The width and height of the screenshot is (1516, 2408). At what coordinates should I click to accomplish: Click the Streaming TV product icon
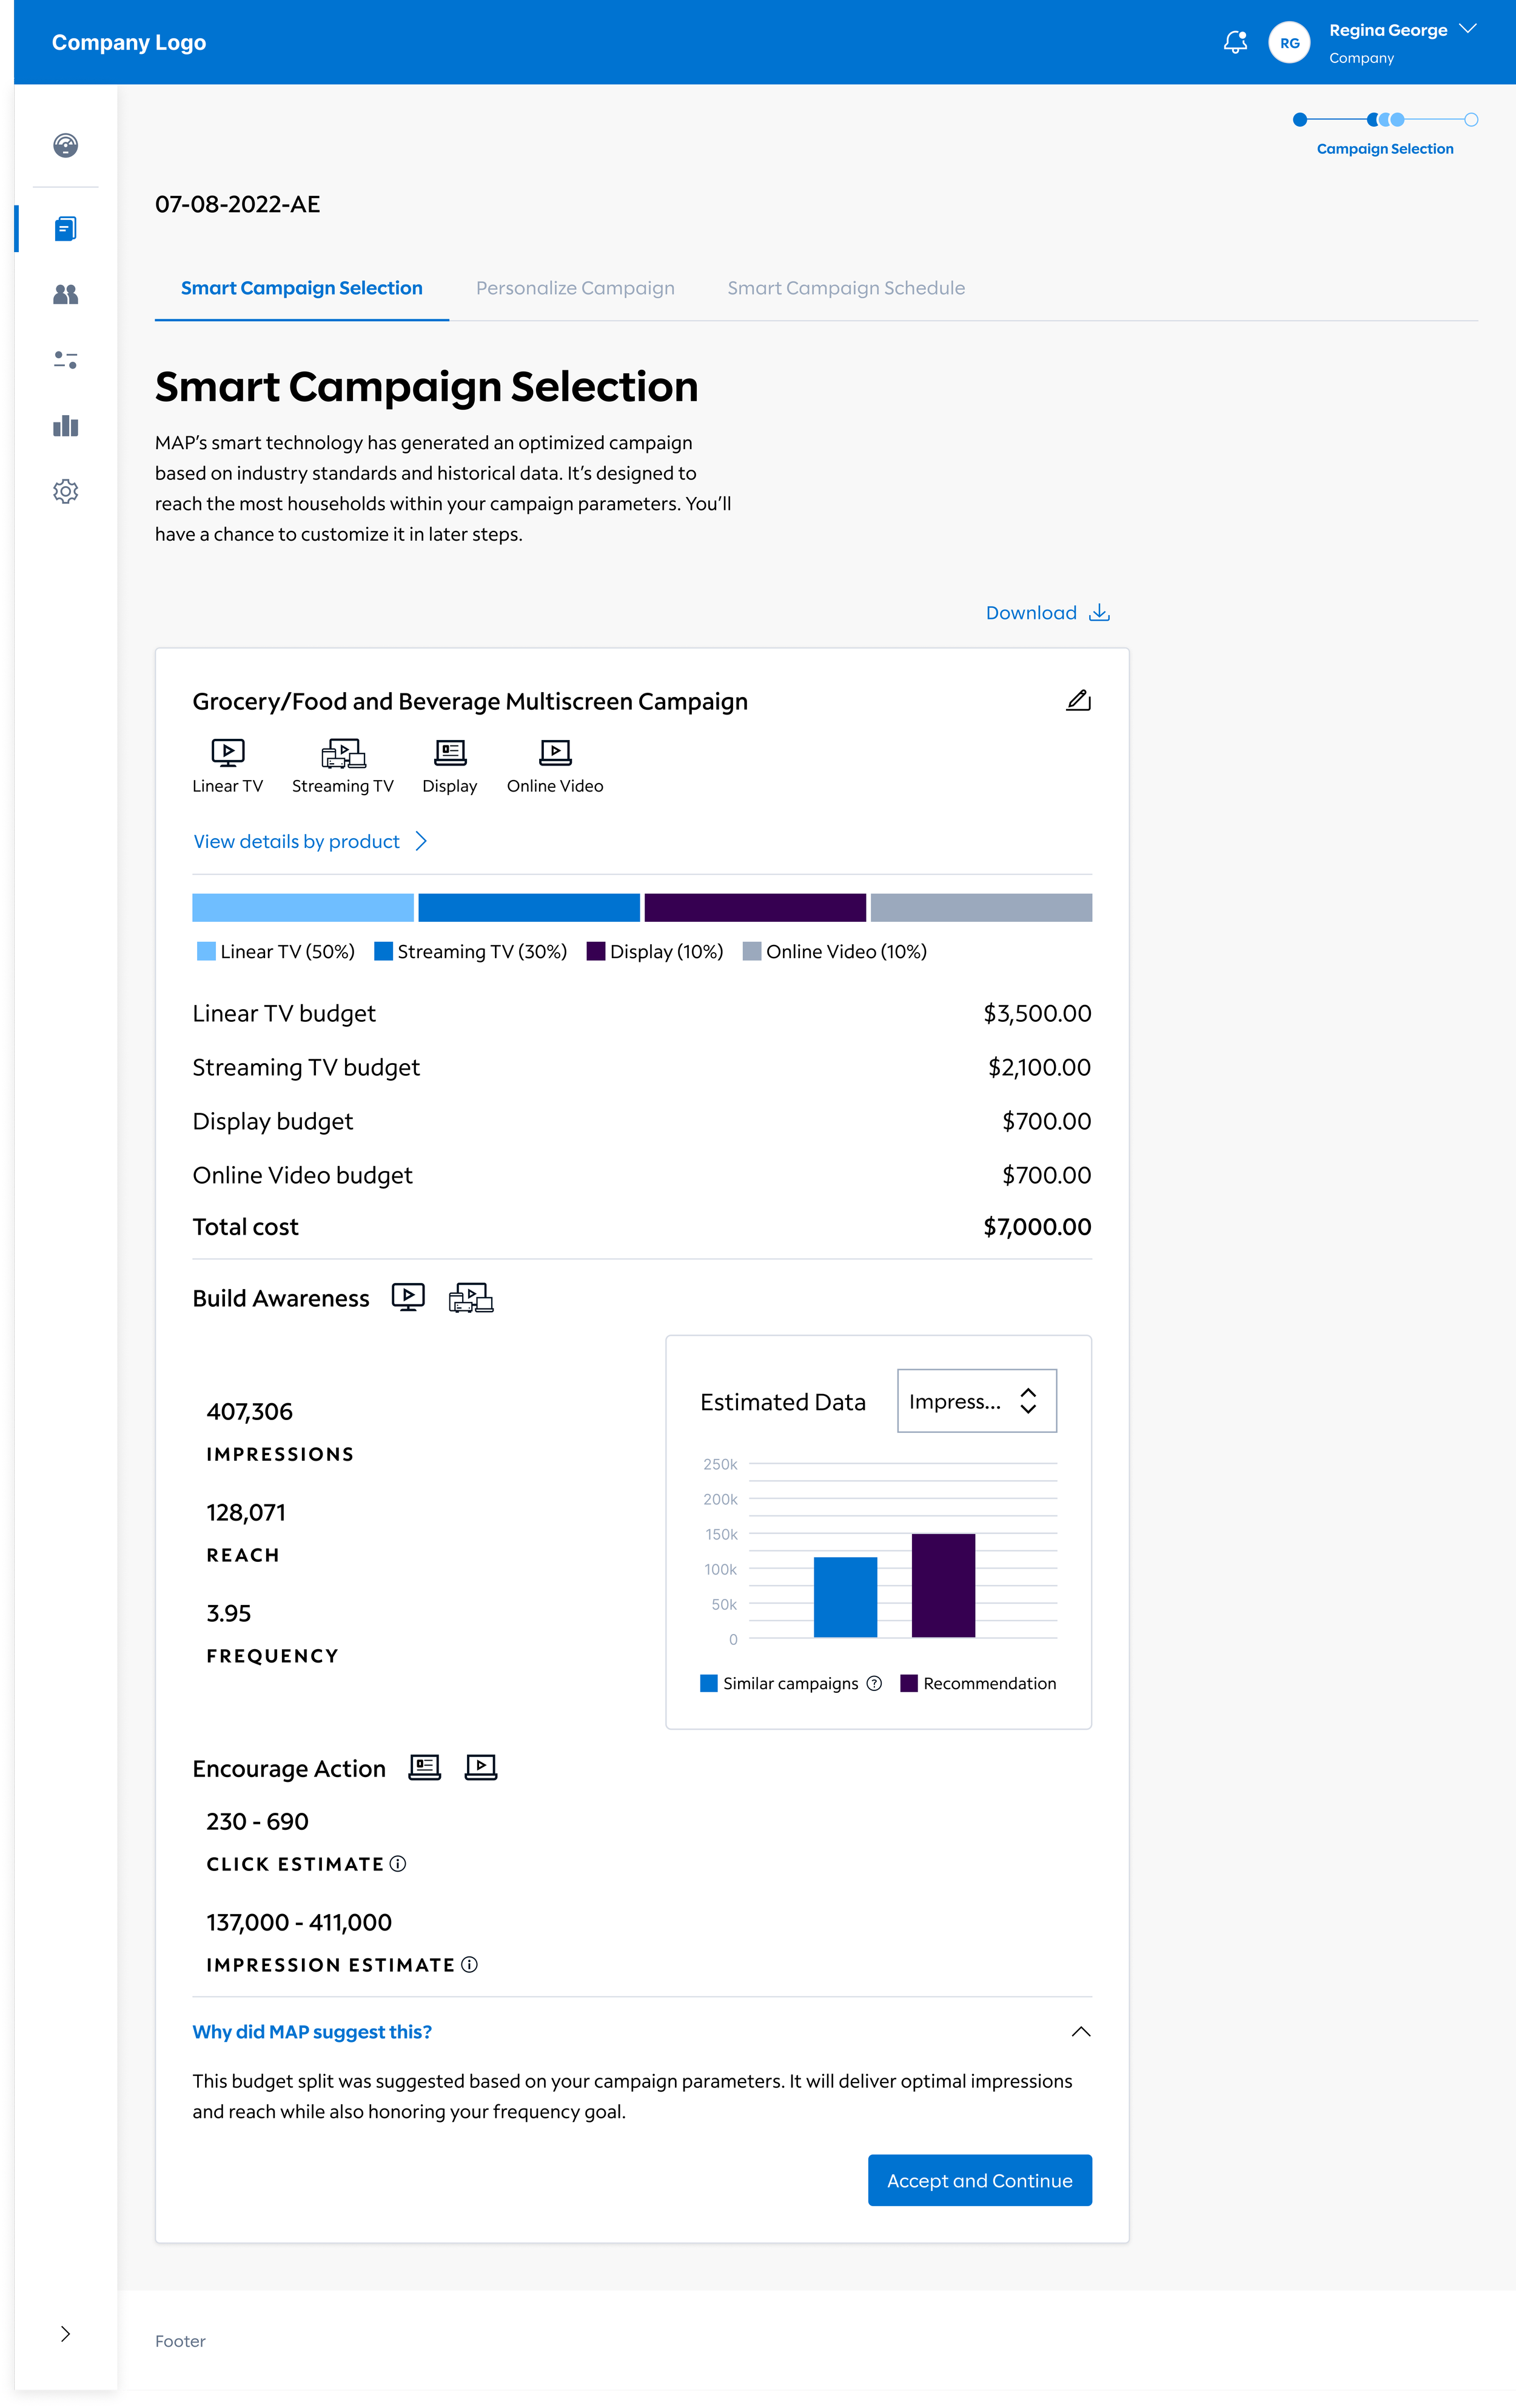pyautogui.click(x=343, y=753)
